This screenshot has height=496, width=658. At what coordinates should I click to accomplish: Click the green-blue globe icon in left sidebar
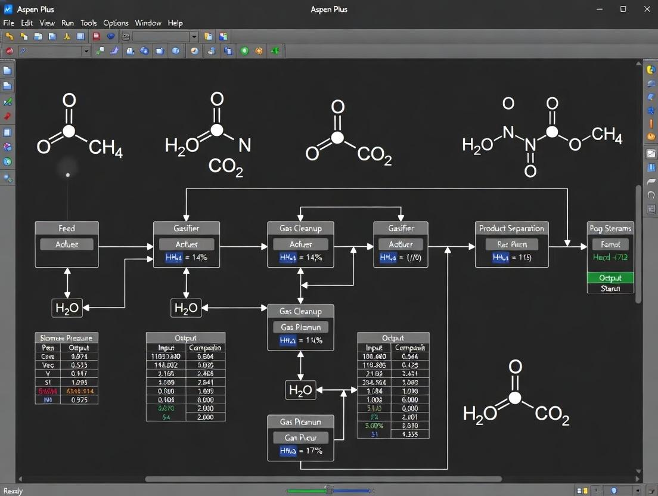[x=8, y=162]
